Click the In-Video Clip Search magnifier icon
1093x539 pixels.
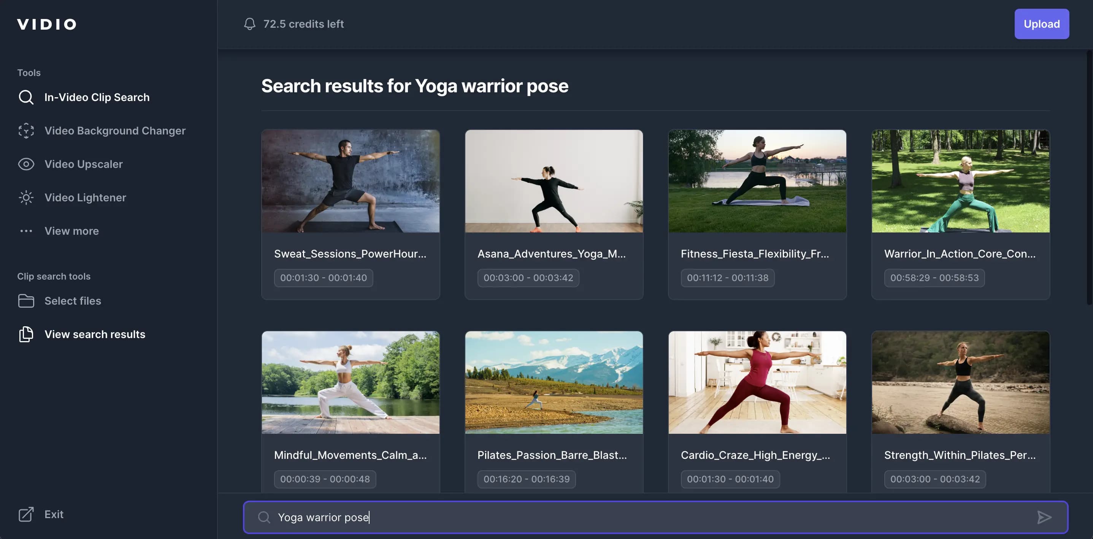[26, 97]
